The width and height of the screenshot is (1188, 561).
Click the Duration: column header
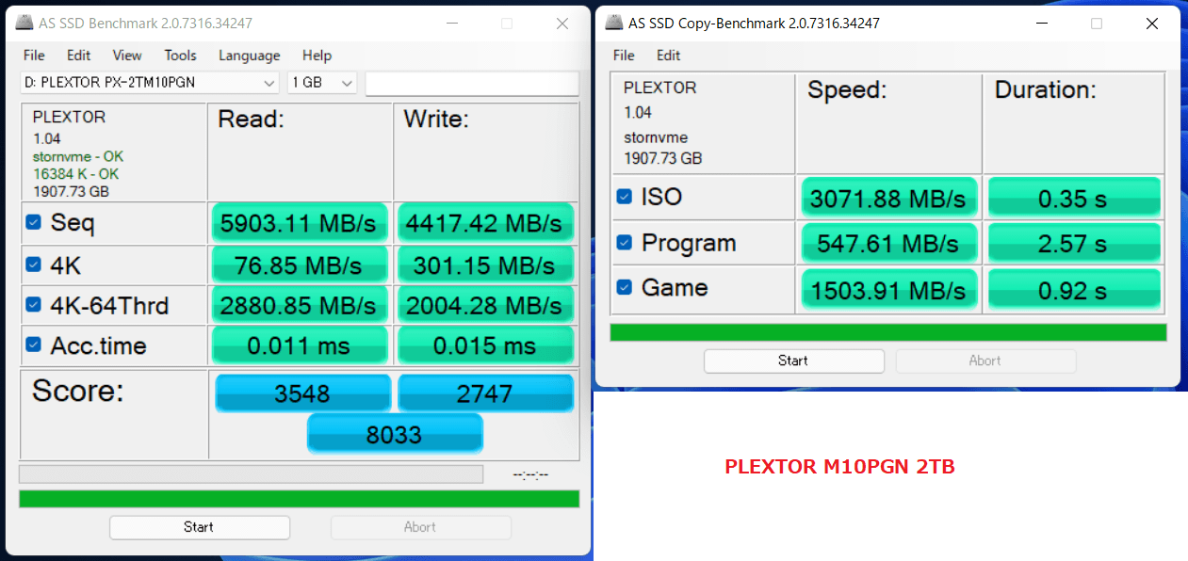click(x=1046, y=90)
